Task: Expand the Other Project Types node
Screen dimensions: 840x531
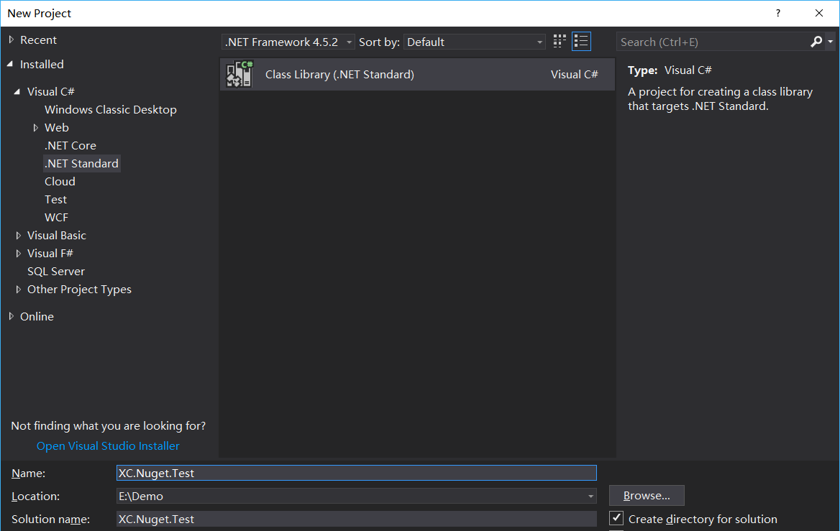Action: 18,289
